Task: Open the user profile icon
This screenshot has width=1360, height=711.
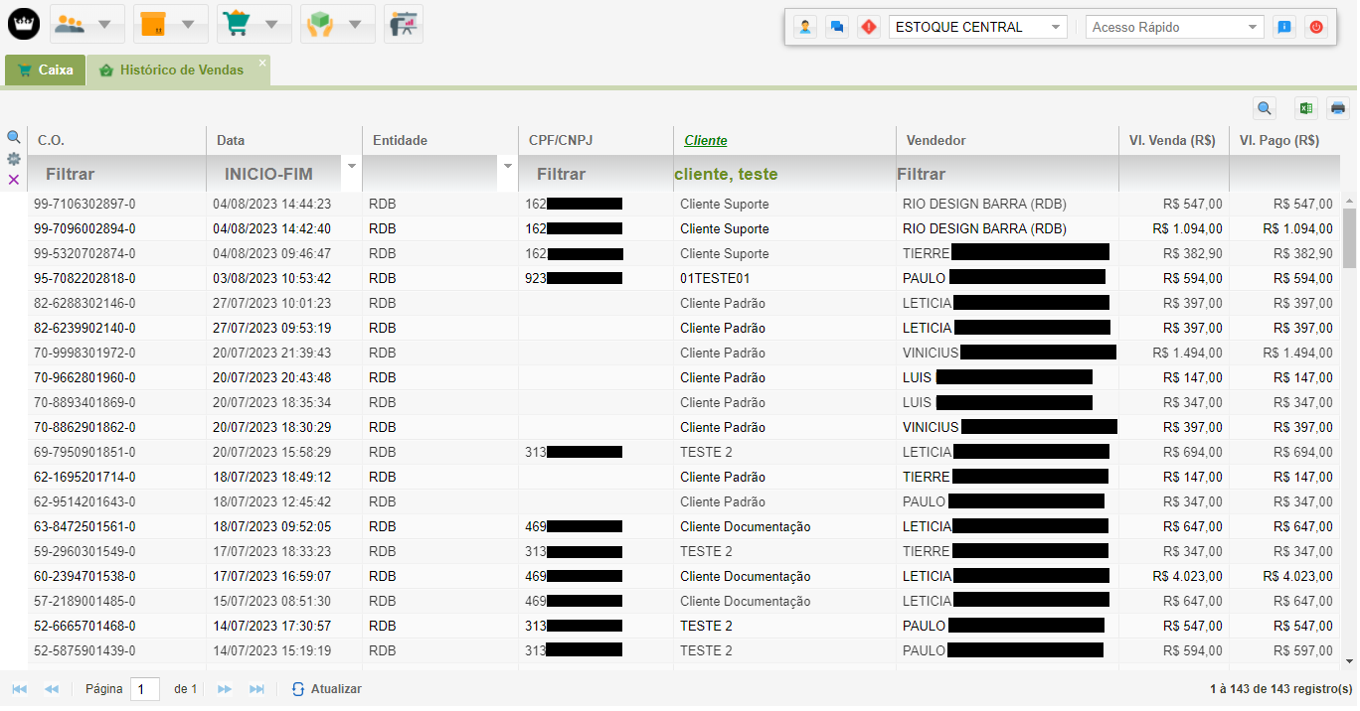Action: point(805,28)
